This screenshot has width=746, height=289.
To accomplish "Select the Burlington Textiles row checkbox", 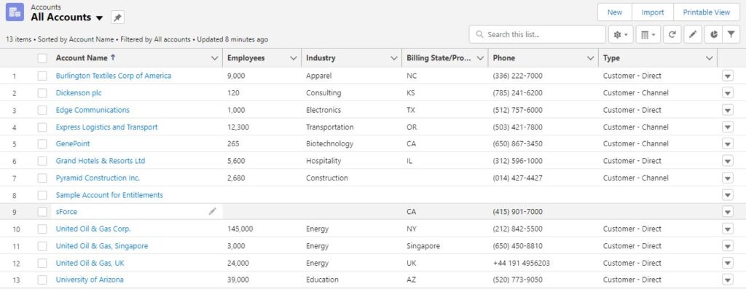I will tap(42, 76).
